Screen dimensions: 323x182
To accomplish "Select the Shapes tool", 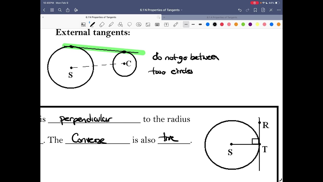I will (x=120, y=25).
